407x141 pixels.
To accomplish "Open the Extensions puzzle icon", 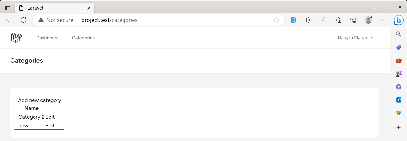I will pos(308,20).
